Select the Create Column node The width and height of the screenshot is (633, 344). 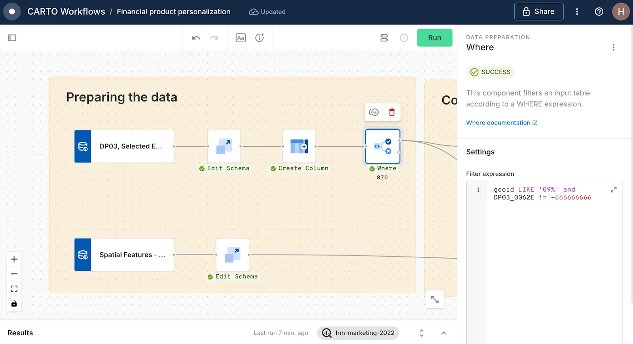pyautogui.click(x=299, y=146)
